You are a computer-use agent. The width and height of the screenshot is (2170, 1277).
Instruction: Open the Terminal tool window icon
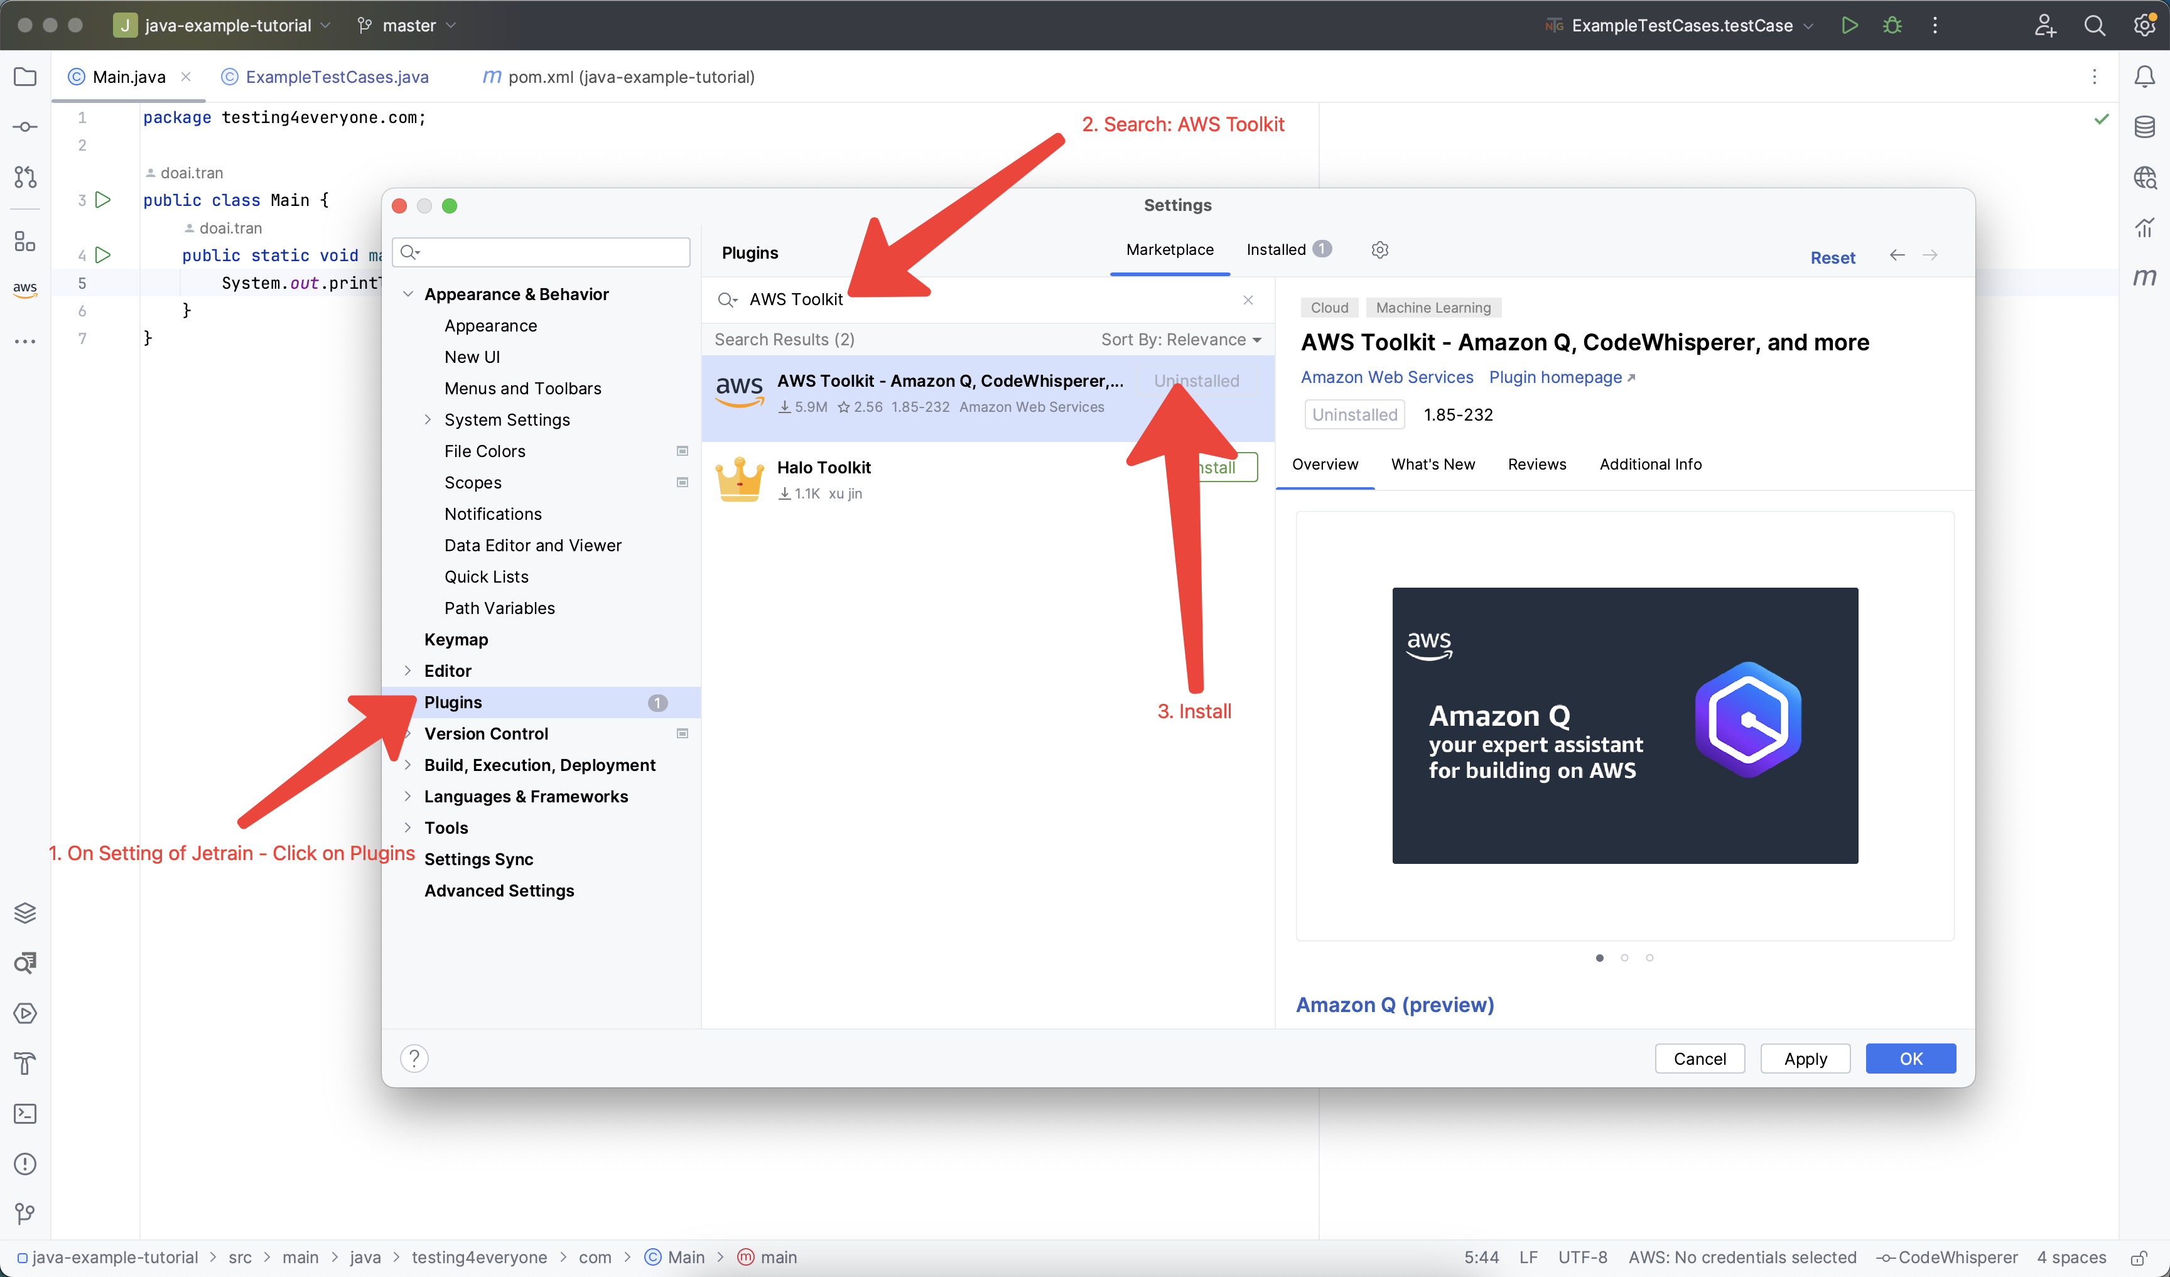[25, 1113]
